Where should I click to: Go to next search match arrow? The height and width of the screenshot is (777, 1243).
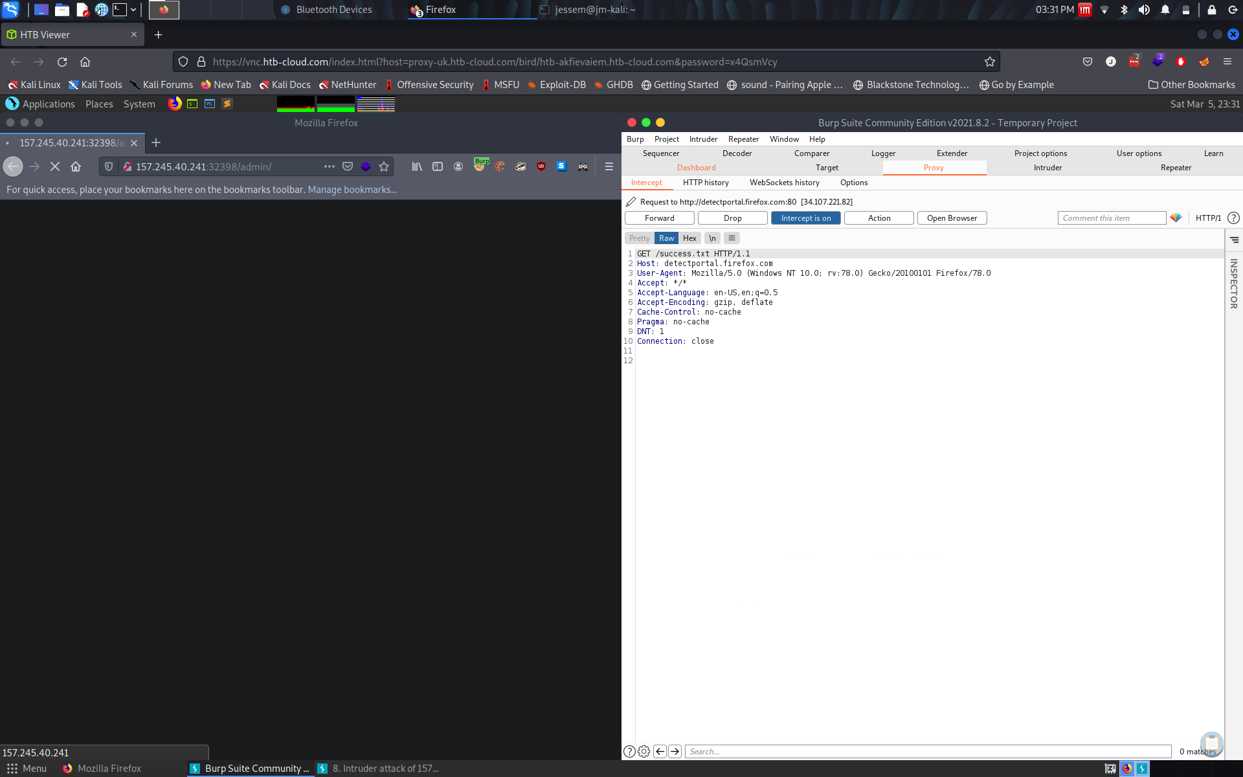[x=675, y=751]
